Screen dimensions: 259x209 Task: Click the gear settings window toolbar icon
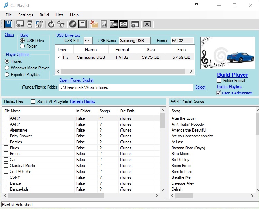(x=20, y=24)
